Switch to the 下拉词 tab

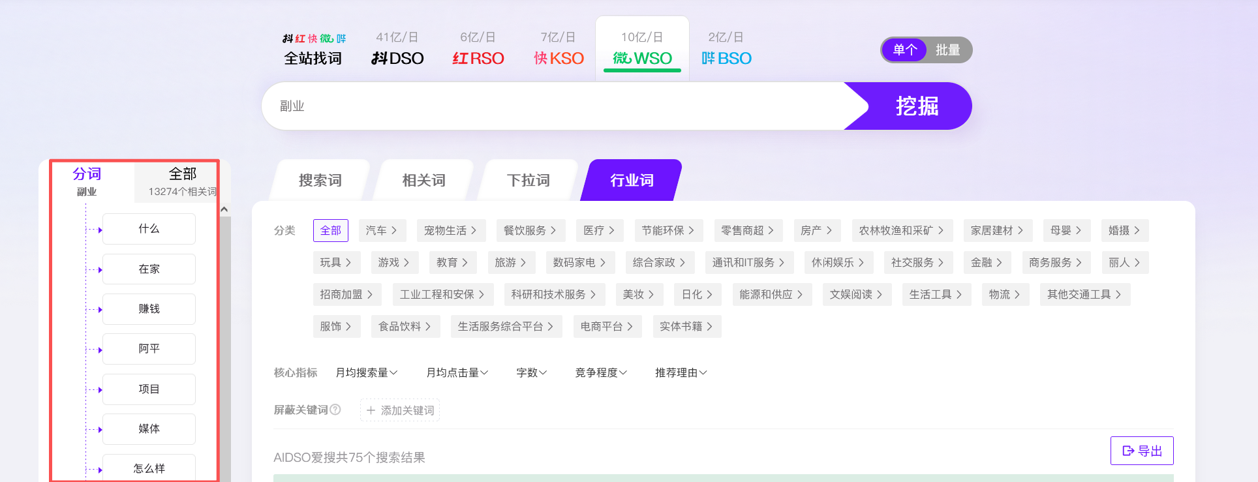click(528, 181)
